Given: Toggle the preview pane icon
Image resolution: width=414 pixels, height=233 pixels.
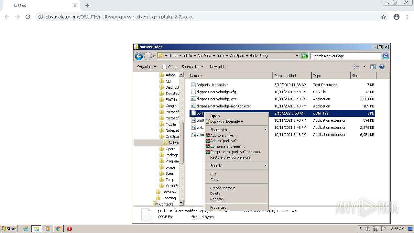Looking at the screenshot, I should tap(373, 67).
